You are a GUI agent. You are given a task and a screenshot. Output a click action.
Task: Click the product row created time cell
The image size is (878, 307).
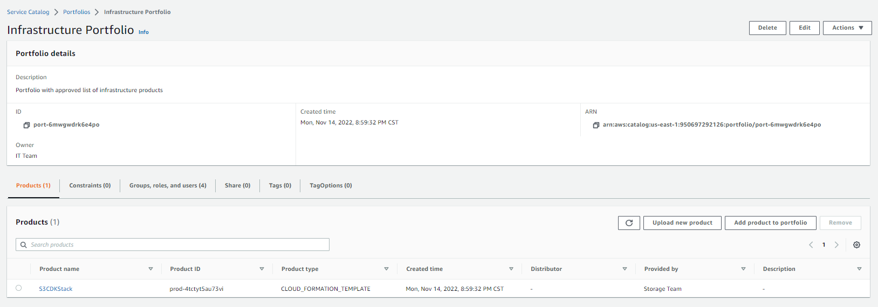[455, 289]
